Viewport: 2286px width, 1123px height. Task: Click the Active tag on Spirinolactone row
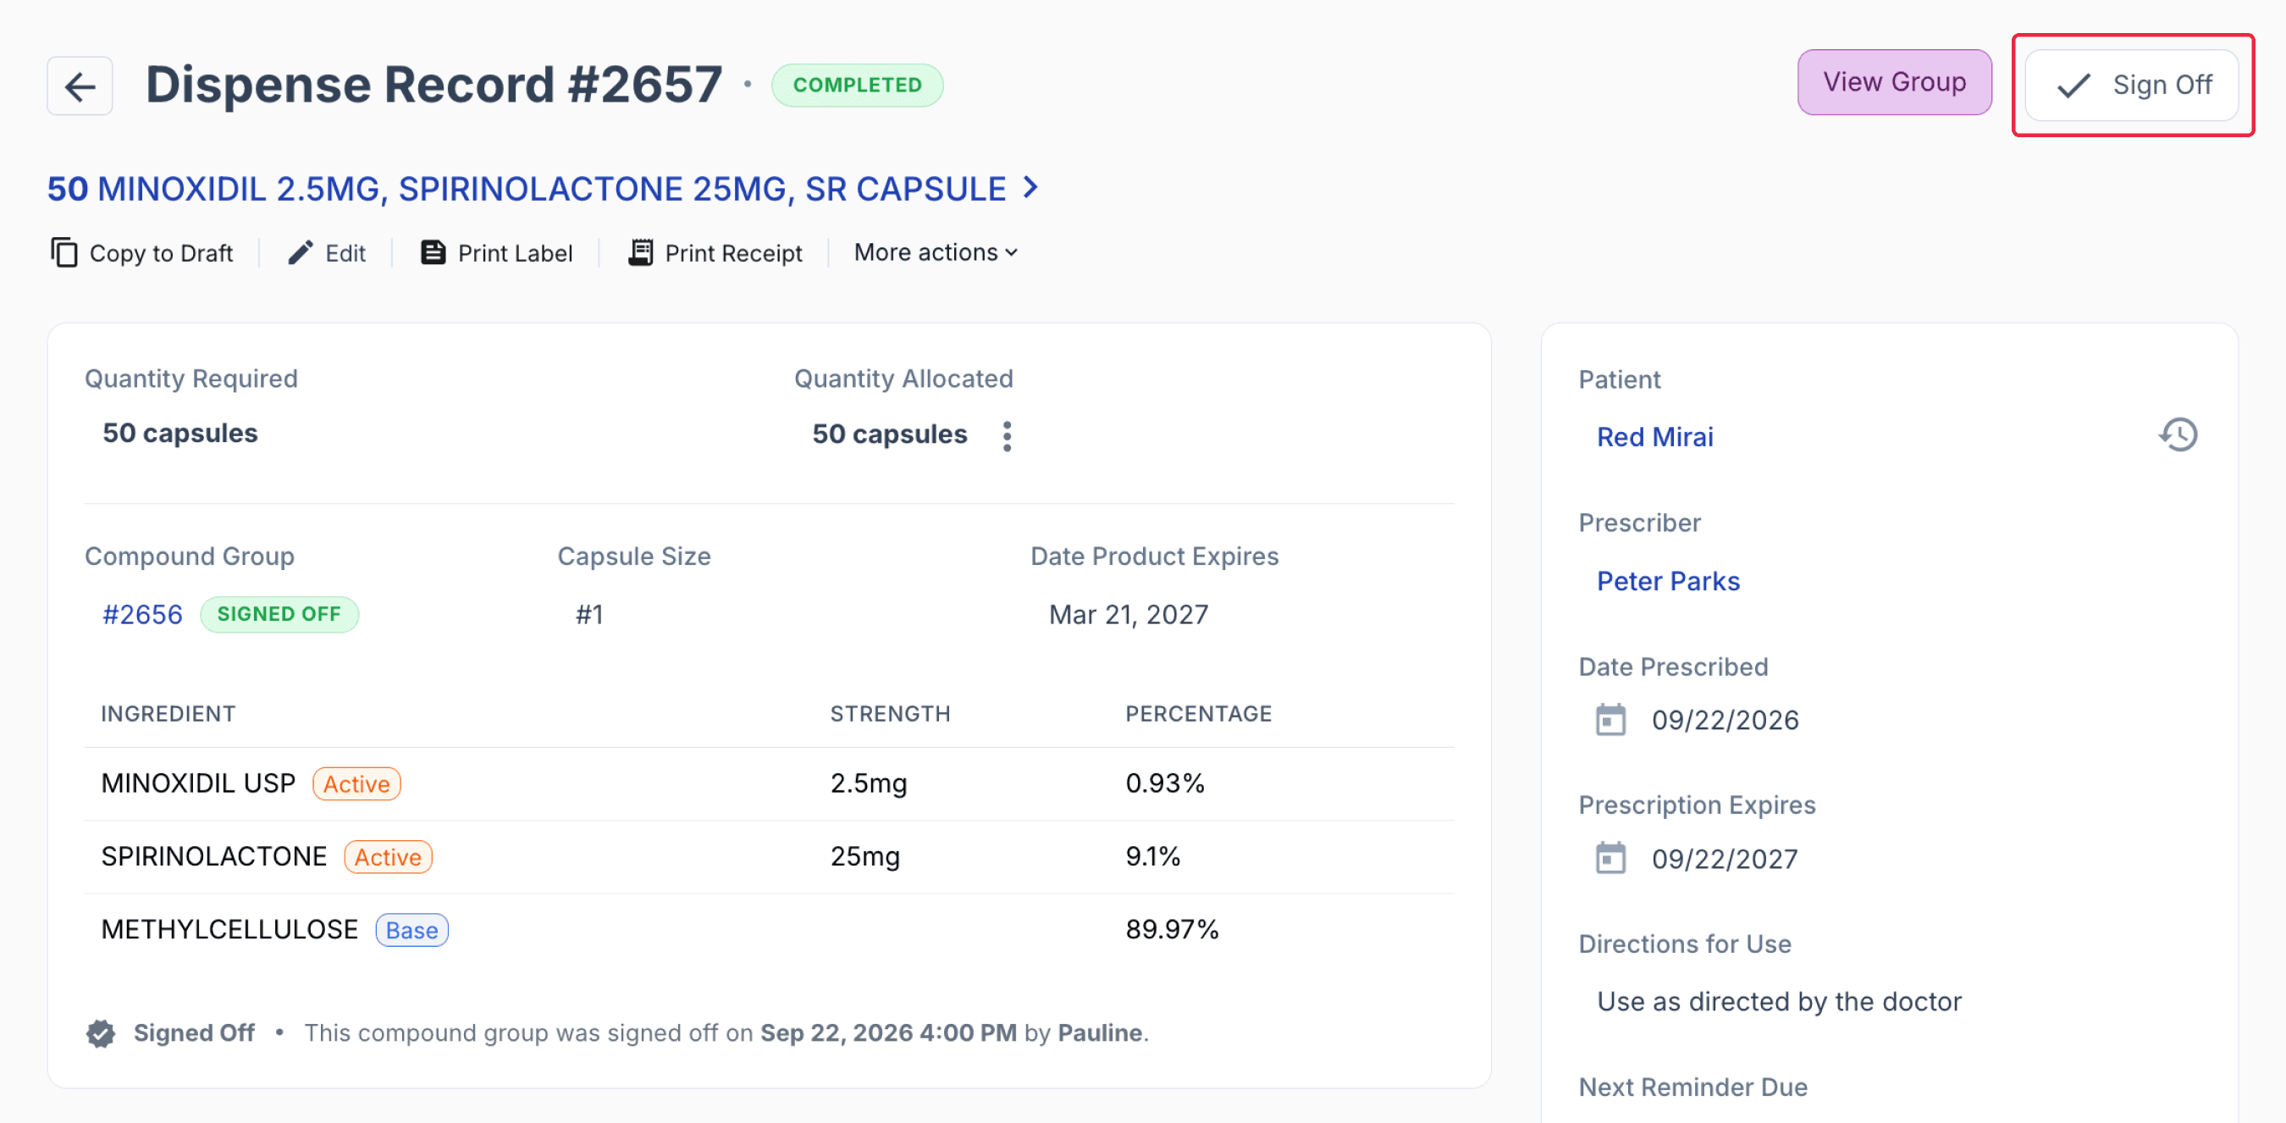[388, 857]
